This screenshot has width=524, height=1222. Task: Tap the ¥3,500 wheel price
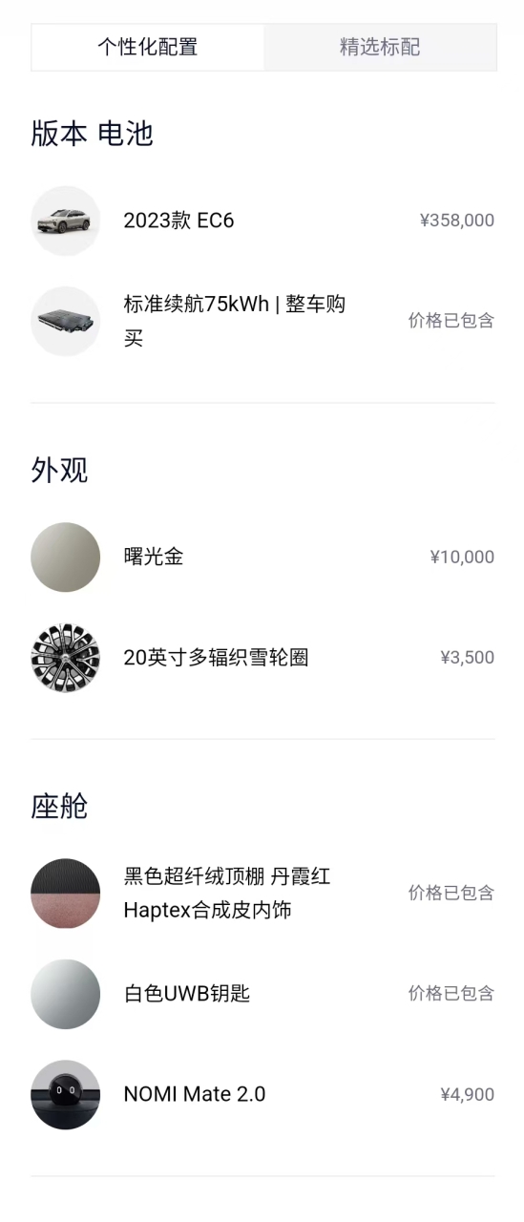tap(468, 657)
